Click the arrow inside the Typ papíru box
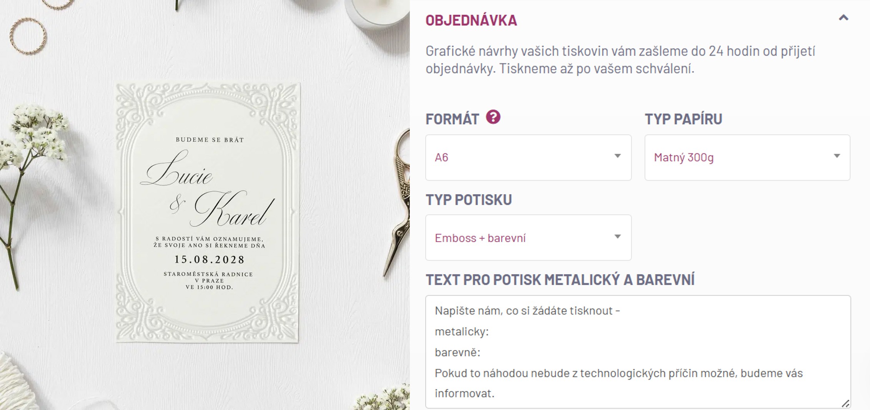This screenshot has height=410, width=870. click(x=837, y=156)
